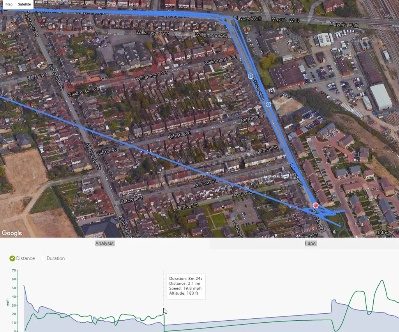
Task: Click the long straight blue route line
Action: click(x=153, y=154)
